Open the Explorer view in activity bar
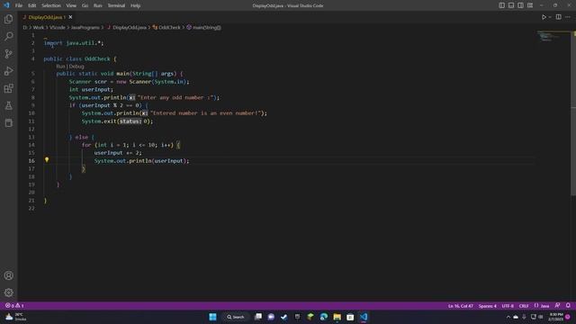This screenshot has width=576, height=324. [8, 19]
